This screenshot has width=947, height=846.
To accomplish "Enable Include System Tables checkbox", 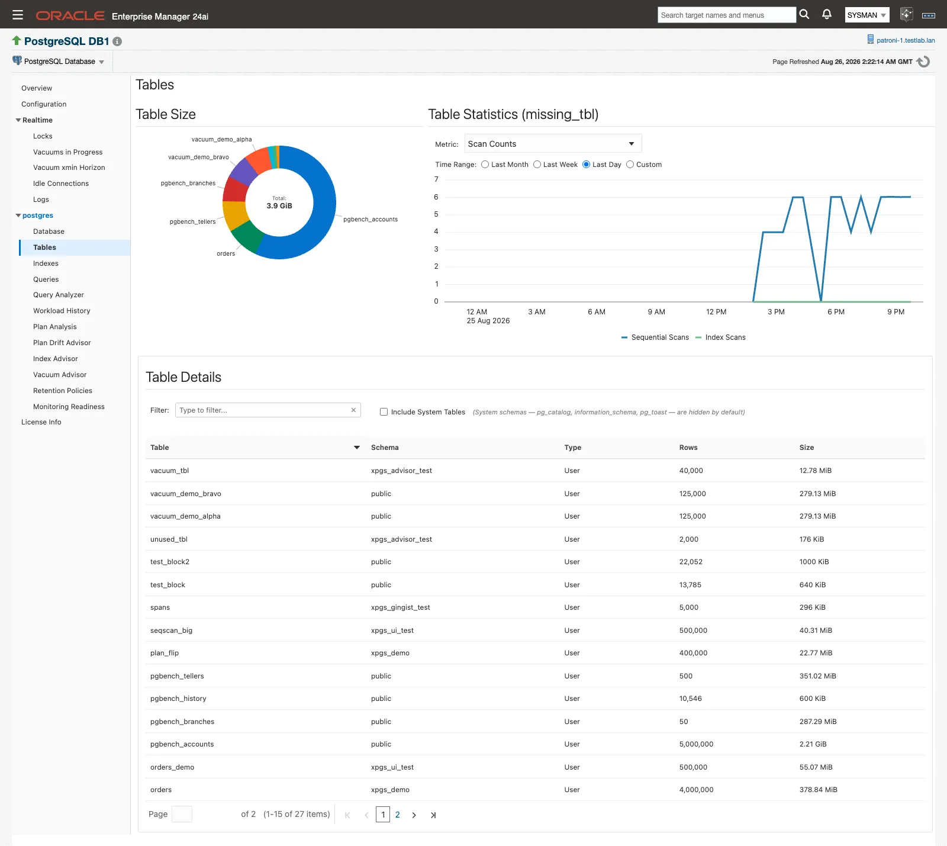I will pyautogui.click(x=384, y=412).
